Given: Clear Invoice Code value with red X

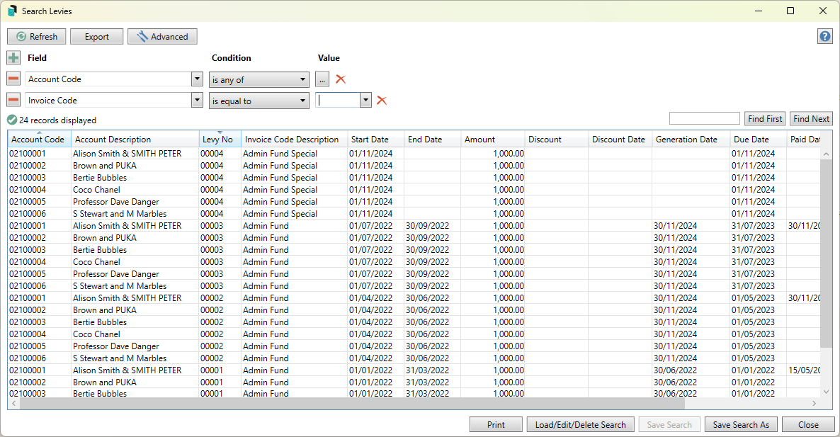Looking at the screenshot, I should point(382,101).
